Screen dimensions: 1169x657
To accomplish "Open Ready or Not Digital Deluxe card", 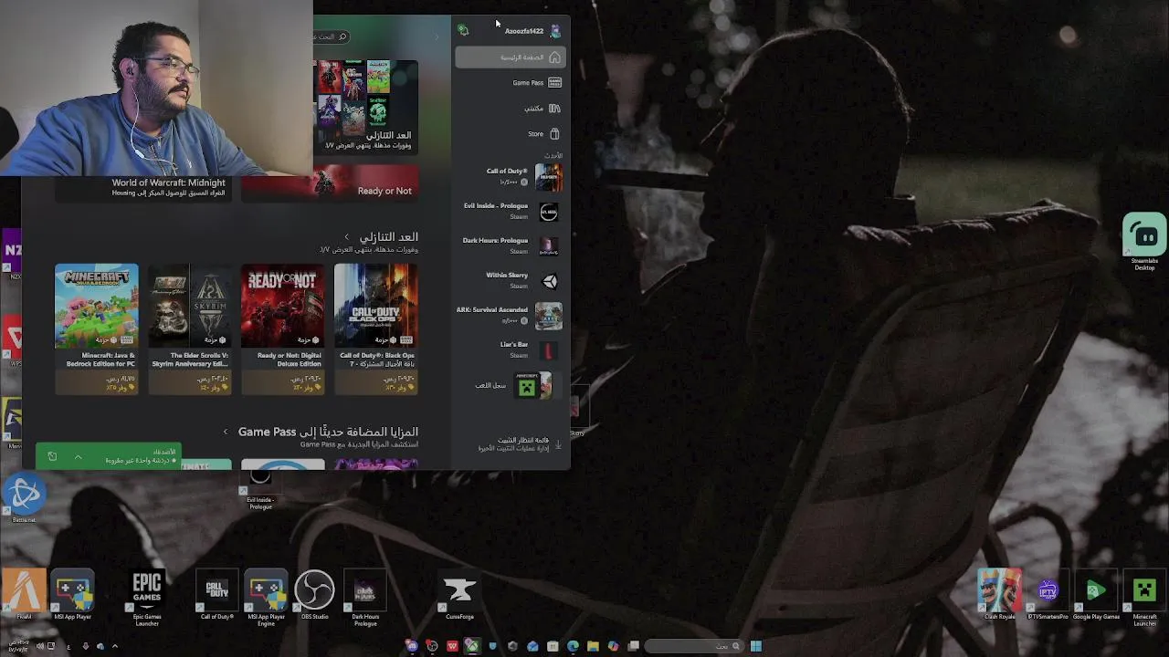I will (x=282, y=329).
